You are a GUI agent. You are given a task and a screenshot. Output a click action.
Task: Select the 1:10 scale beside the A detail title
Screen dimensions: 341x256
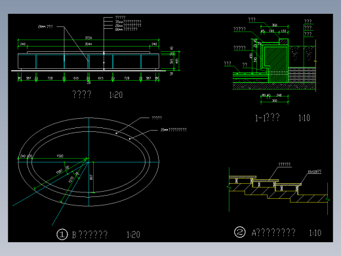(315, 233)
